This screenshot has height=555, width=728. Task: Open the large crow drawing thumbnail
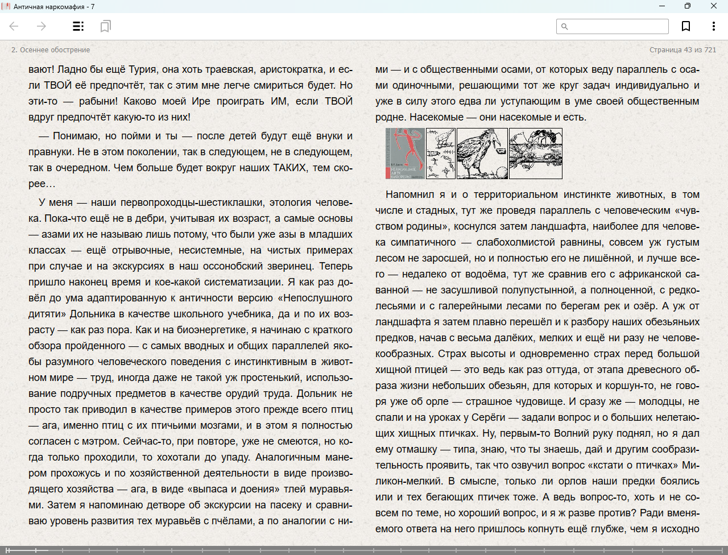click(482, 154)
